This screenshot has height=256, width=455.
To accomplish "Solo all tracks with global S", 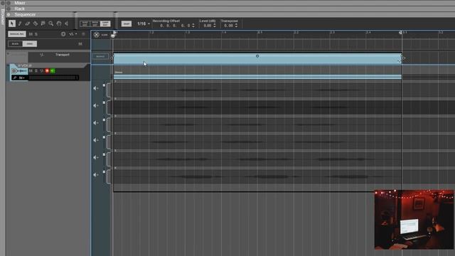I will coord(36,34).
